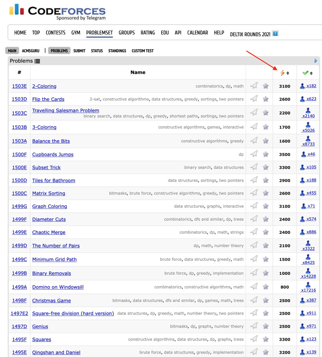Viewport: 322px width, 357px height.
Task: Open CONTESTS in main navigation
Action: [x=55, y=33]
